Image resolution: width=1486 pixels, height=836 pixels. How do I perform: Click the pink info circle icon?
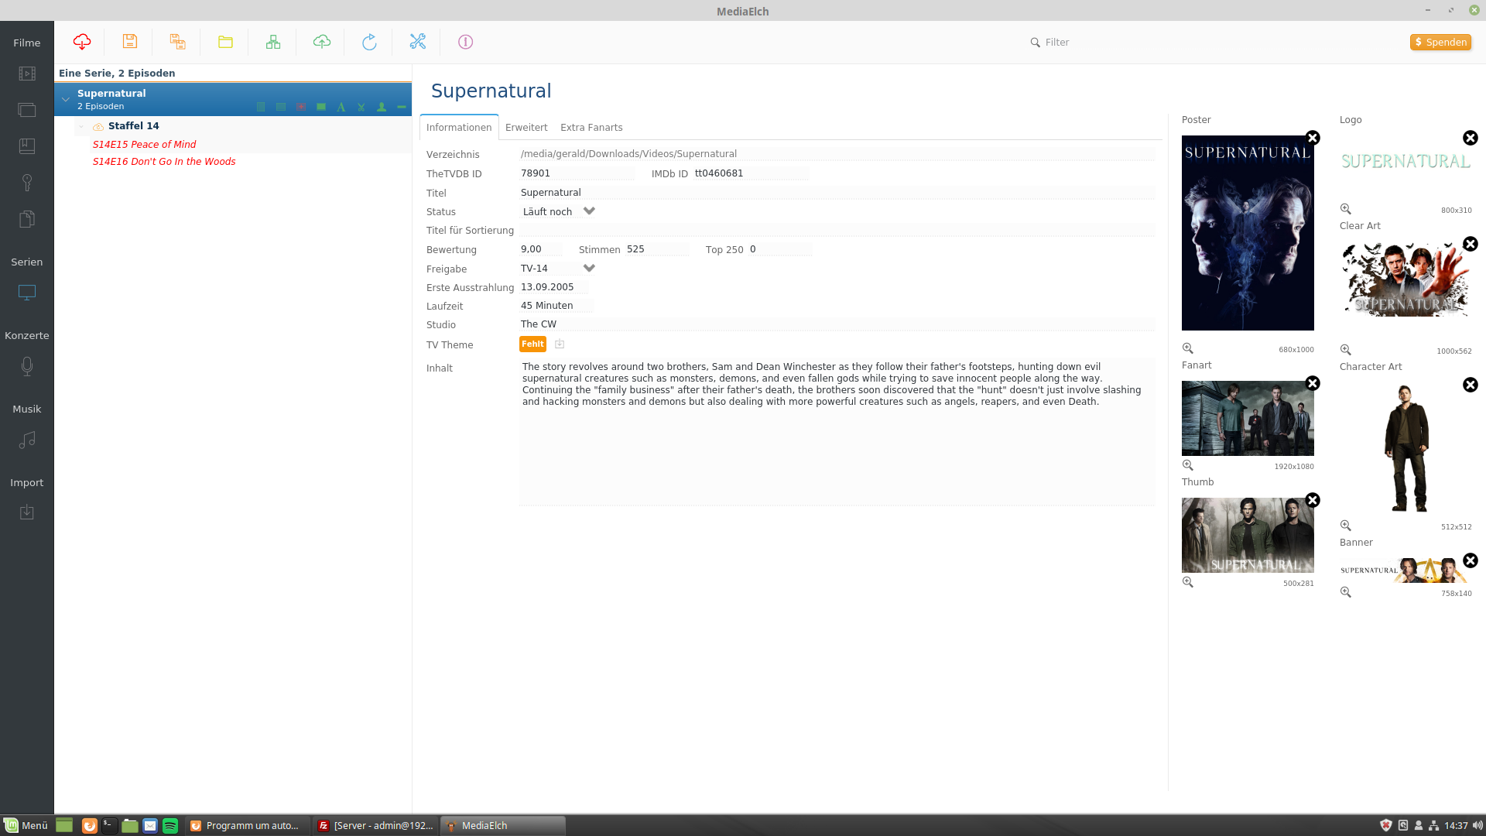tap(465, 42)
